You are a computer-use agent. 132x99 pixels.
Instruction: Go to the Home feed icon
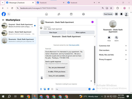tap(46, 14)
